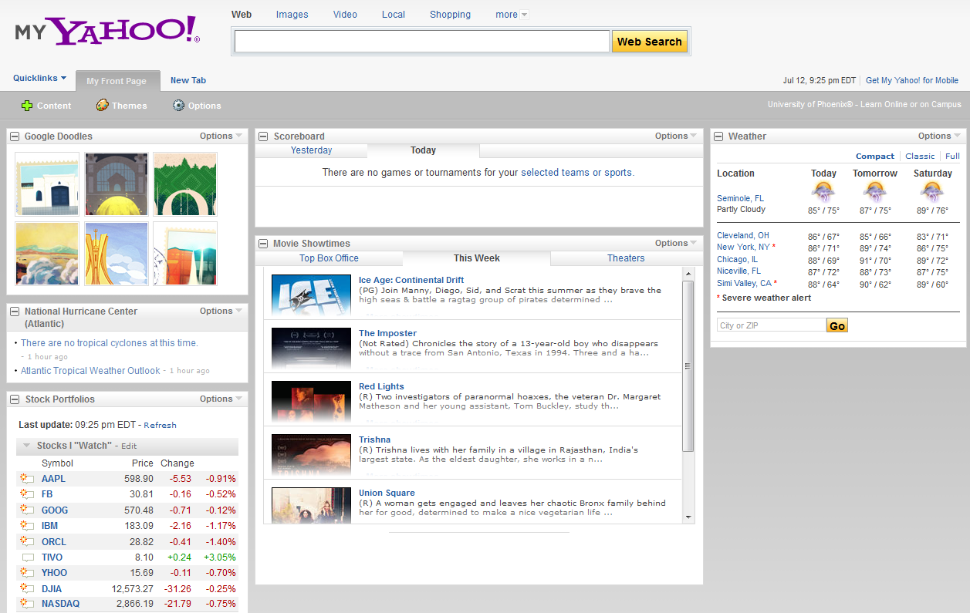This screenshot has height=613, width=970.
Task: Click Saturday's weather forecast icon
Action: pyautogui.click(x=932, y=192)
